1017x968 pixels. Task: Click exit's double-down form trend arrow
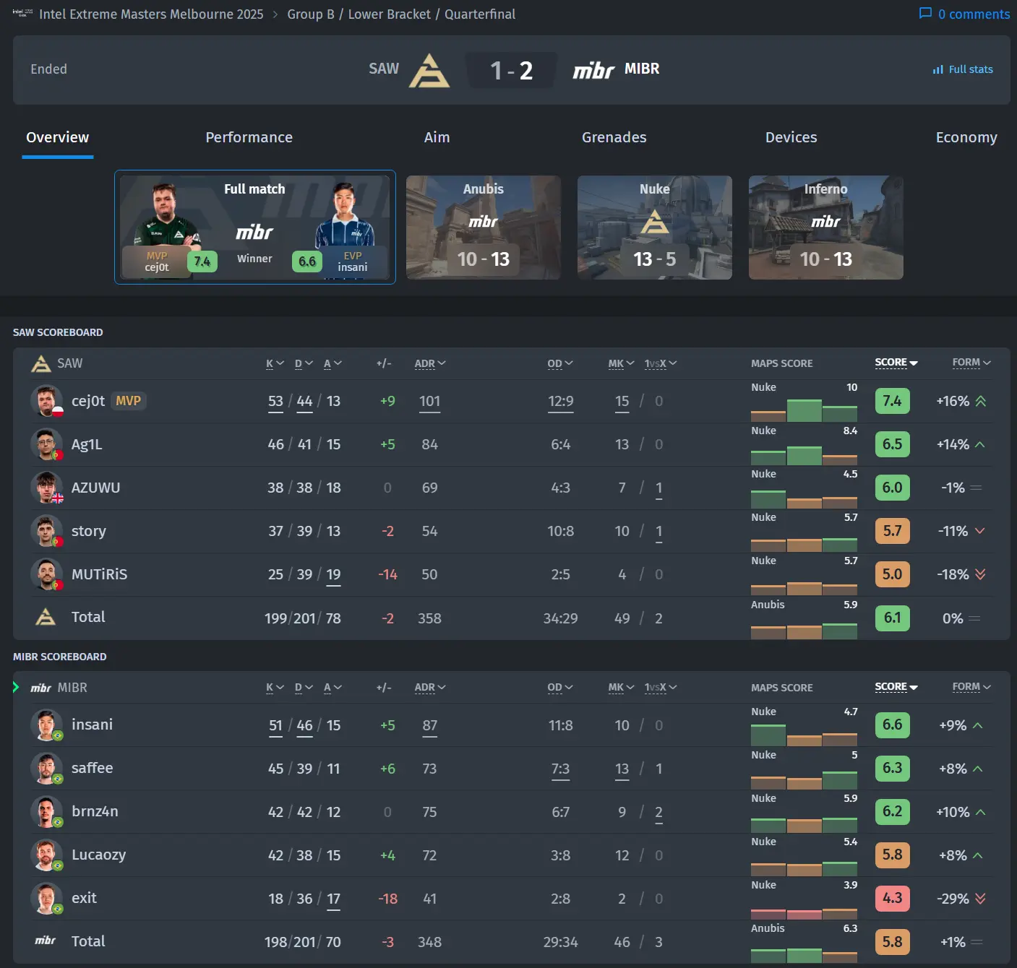coord(980,899)
